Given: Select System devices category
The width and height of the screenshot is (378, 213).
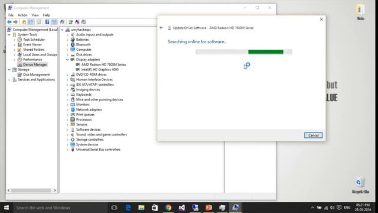Looking at the screenshot, I should (x=87, y=144).
